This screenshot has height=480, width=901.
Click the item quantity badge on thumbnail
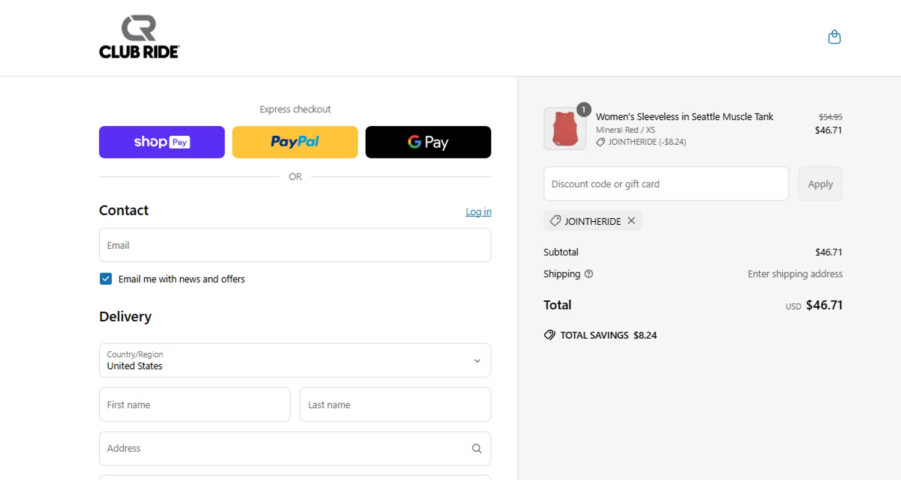point(584,109)
